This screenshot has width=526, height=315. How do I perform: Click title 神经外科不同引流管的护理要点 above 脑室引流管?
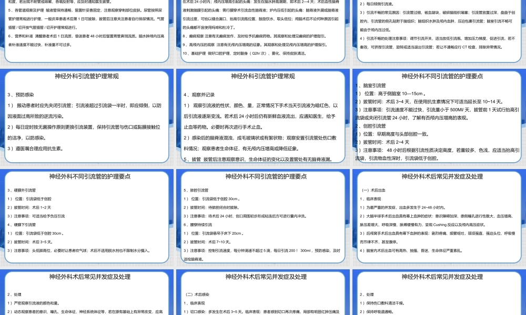[442, 76]
